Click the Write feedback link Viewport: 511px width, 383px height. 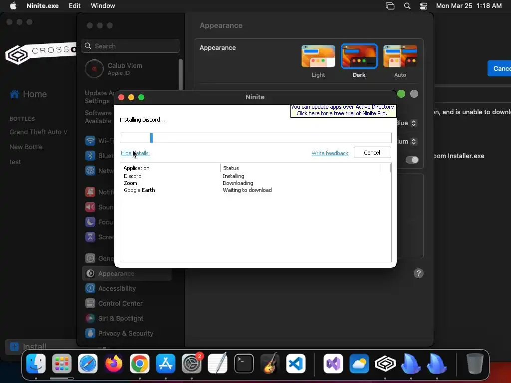[x=330, y=153]
